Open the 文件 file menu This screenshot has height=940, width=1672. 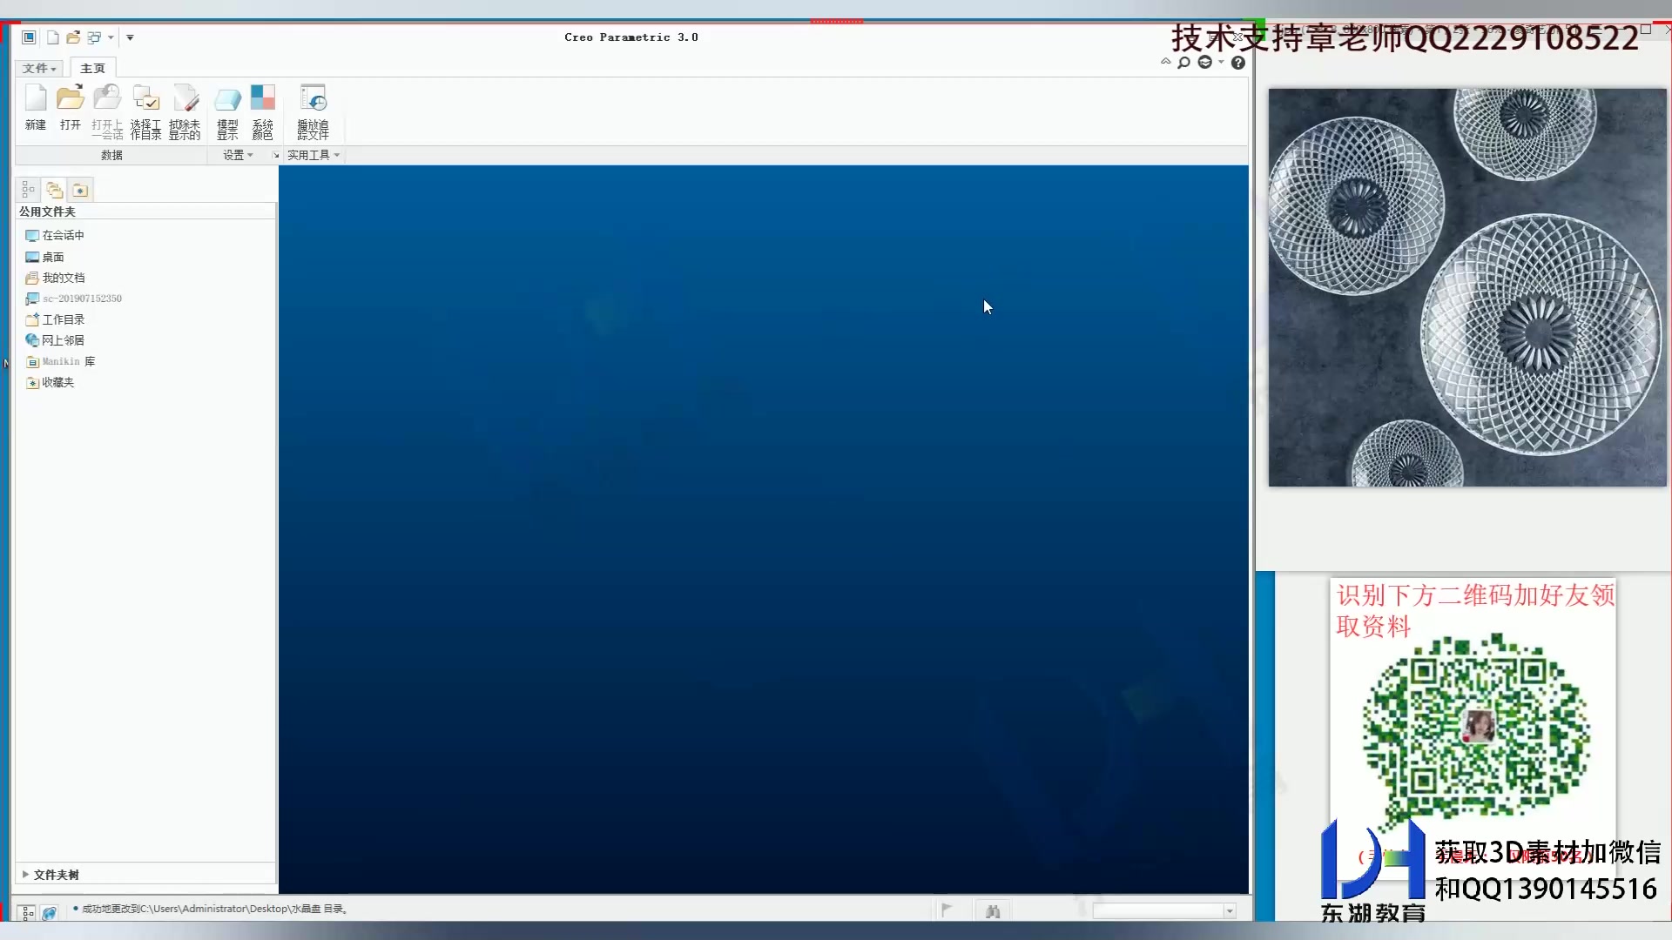coord(39,68)
